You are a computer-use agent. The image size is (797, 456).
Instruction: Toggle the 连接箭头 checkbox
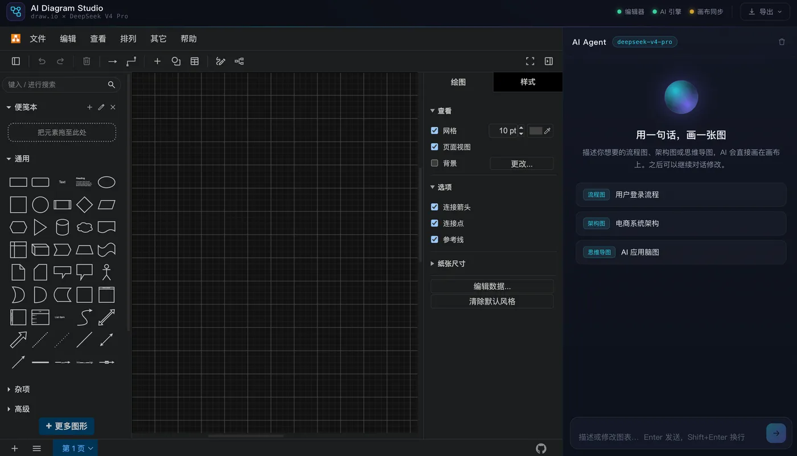[434, 207]
